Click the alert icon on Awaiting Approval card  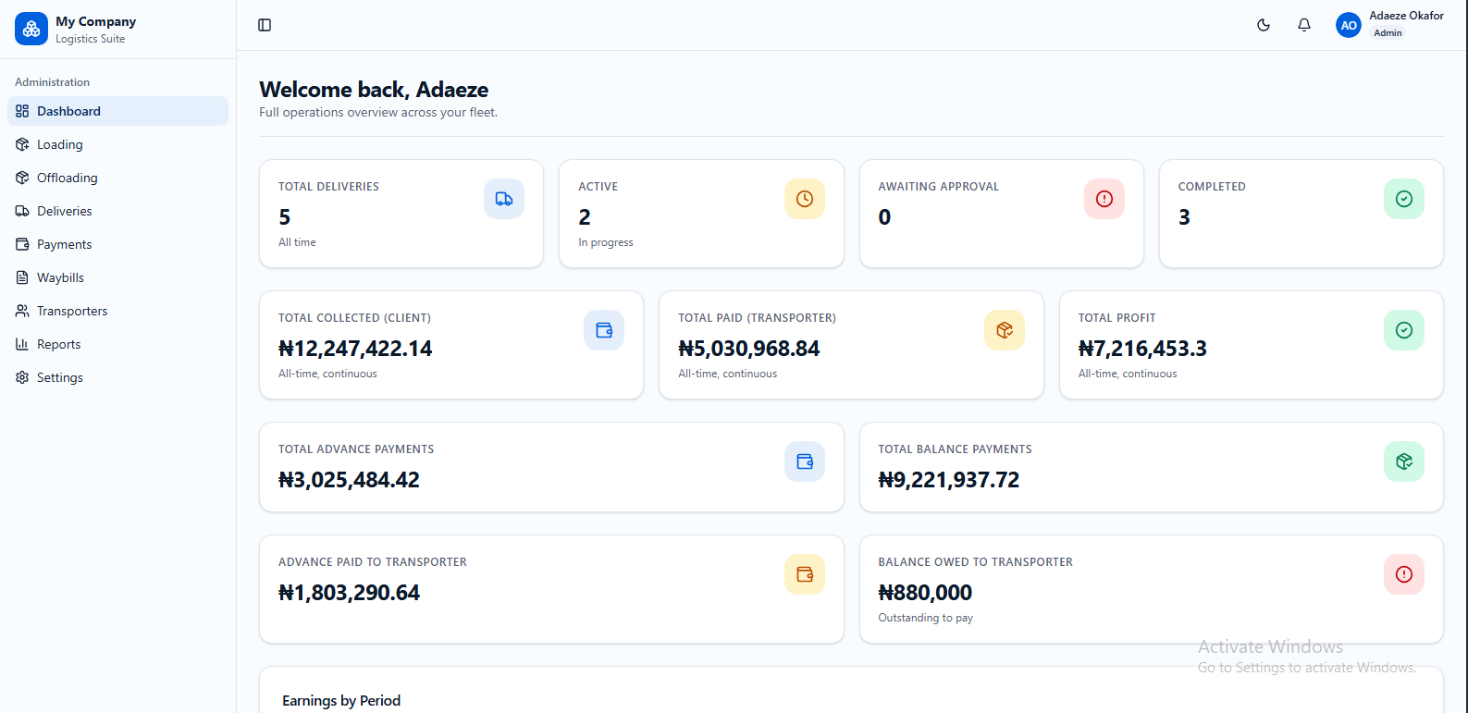click(1104, 199)
